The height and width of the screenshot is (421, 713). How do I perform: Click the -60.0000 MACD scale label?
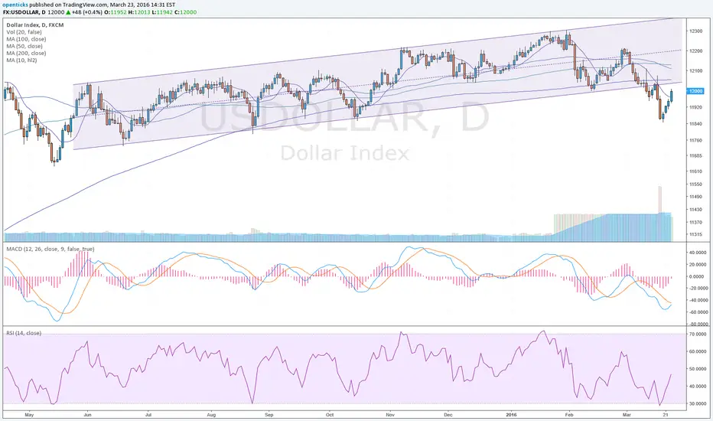click(698, 312)
